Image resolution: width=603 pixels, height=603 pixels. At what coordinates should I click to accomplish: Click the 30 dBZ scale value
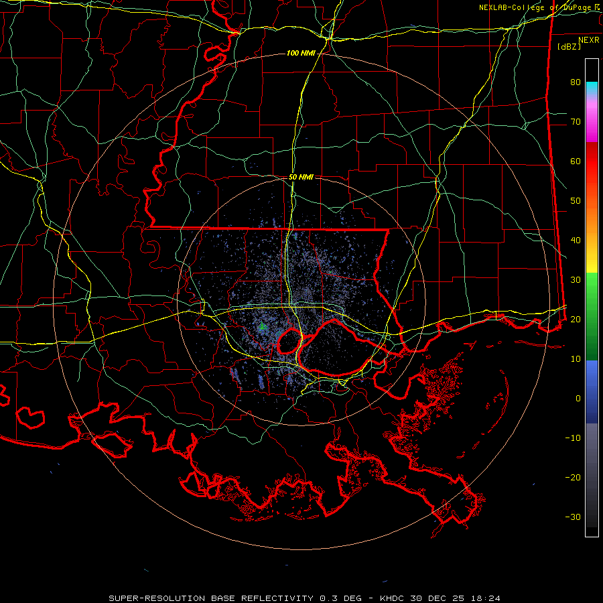(576, 279)
